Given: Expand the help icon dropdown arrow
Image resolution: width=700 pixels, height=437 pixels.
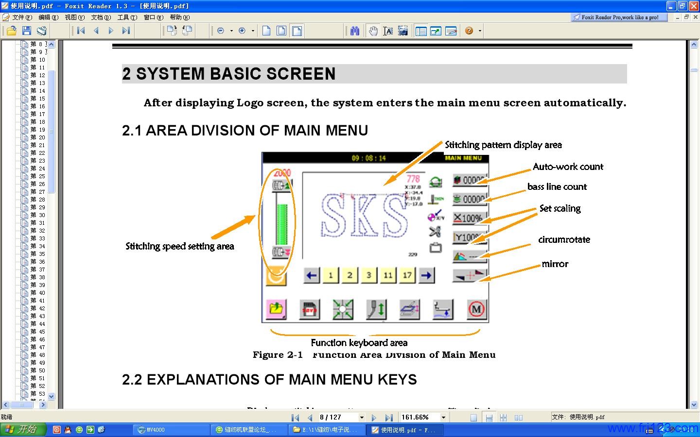Looking at the screenshot, I should tap(480, 31).
